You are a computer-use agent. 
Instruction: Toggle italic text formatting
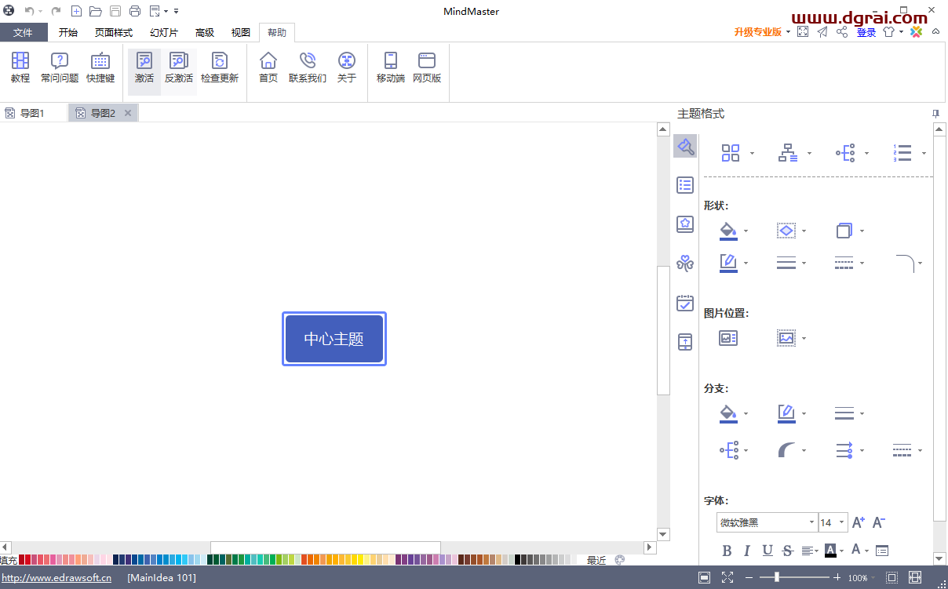pos(746,551)
